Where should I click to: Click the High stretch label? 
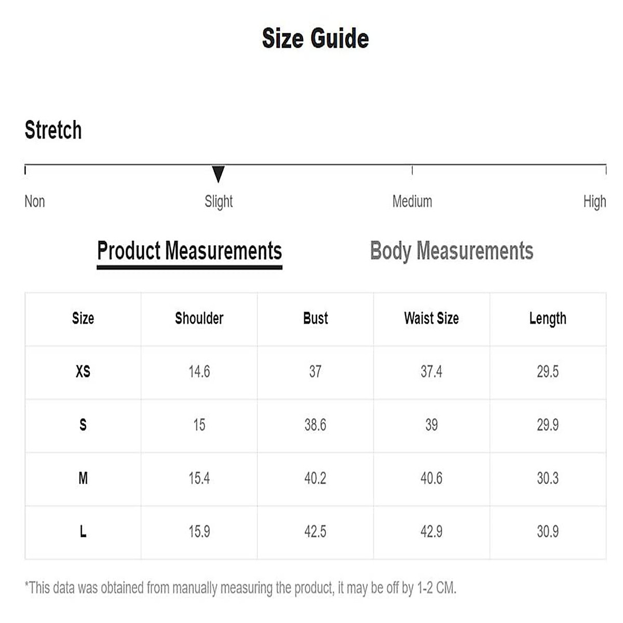[594, 201]
